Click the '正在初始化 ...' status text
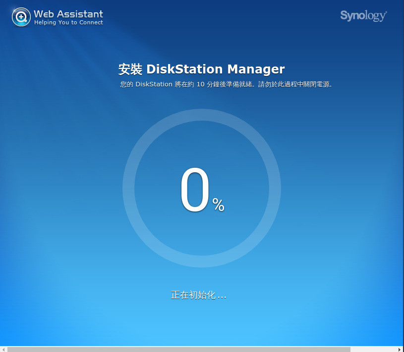Viewport: 404px width, 352px height. pos(198,295)
